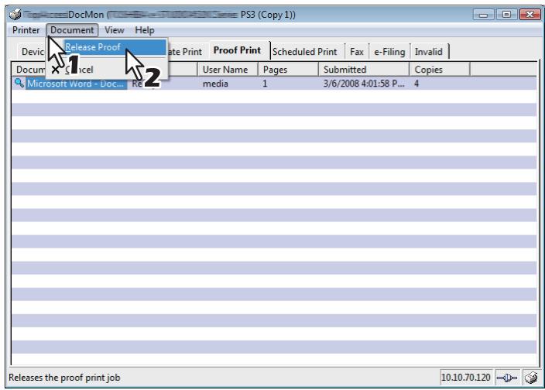Open the Document menu
The height and width of the screenshot is (390, 545).
coord(72,30)
